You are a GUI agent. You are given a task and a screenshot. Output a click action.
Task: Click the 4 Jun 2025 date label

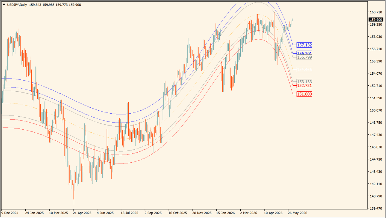point(105,213)
